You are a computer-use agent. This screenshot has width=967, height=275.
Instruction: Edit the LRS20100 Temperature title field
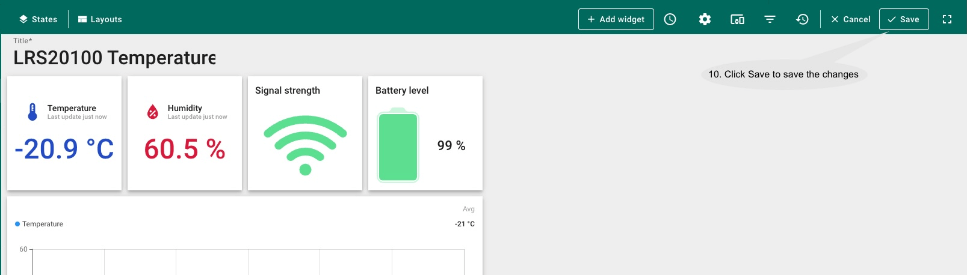tap(114, 58)
